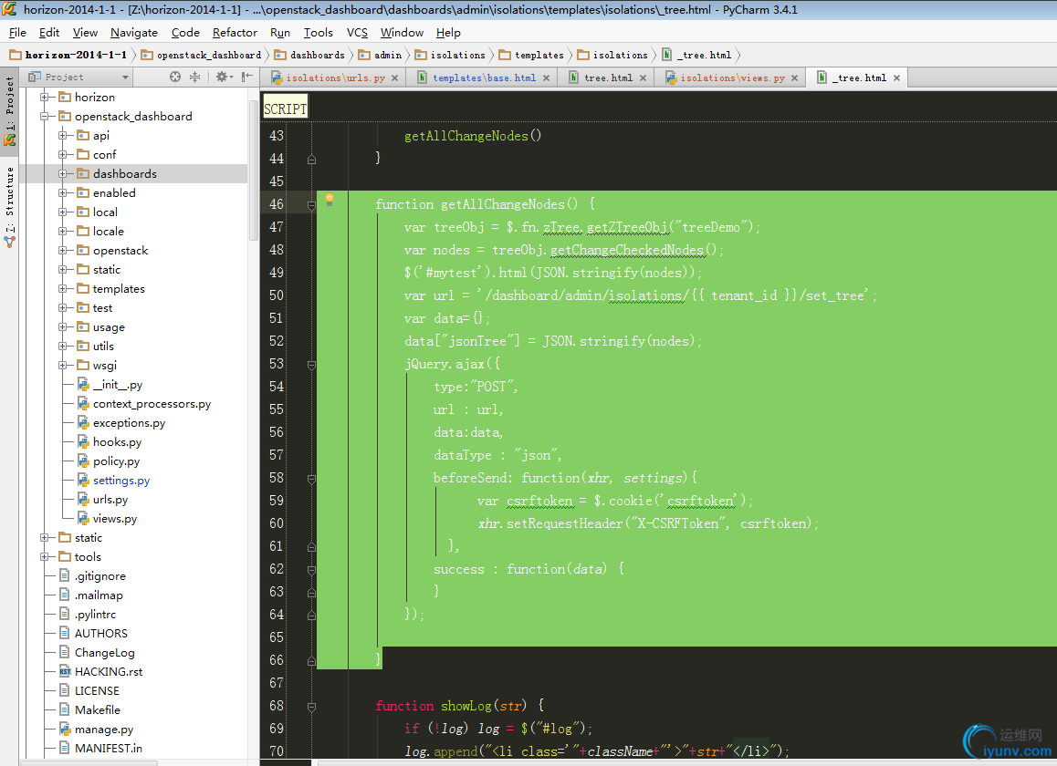This screenshot has height=766, width=1057.
Task: Click the Project tree vertical scrollbar
Action: tap(254, 169)
